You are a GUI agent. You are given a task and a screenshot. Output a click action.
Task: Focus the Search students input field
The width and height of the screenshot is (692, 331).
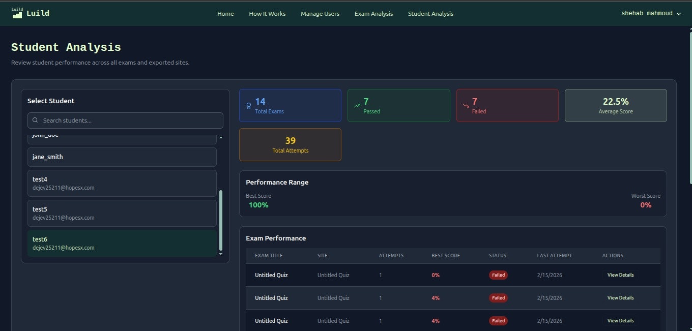[x=125, y=121]
